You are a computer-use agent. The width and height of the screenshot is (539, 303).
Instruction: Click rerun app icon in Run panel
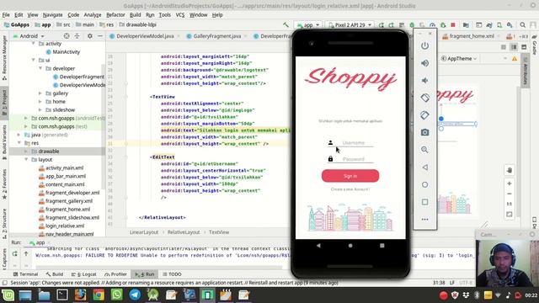15,254
